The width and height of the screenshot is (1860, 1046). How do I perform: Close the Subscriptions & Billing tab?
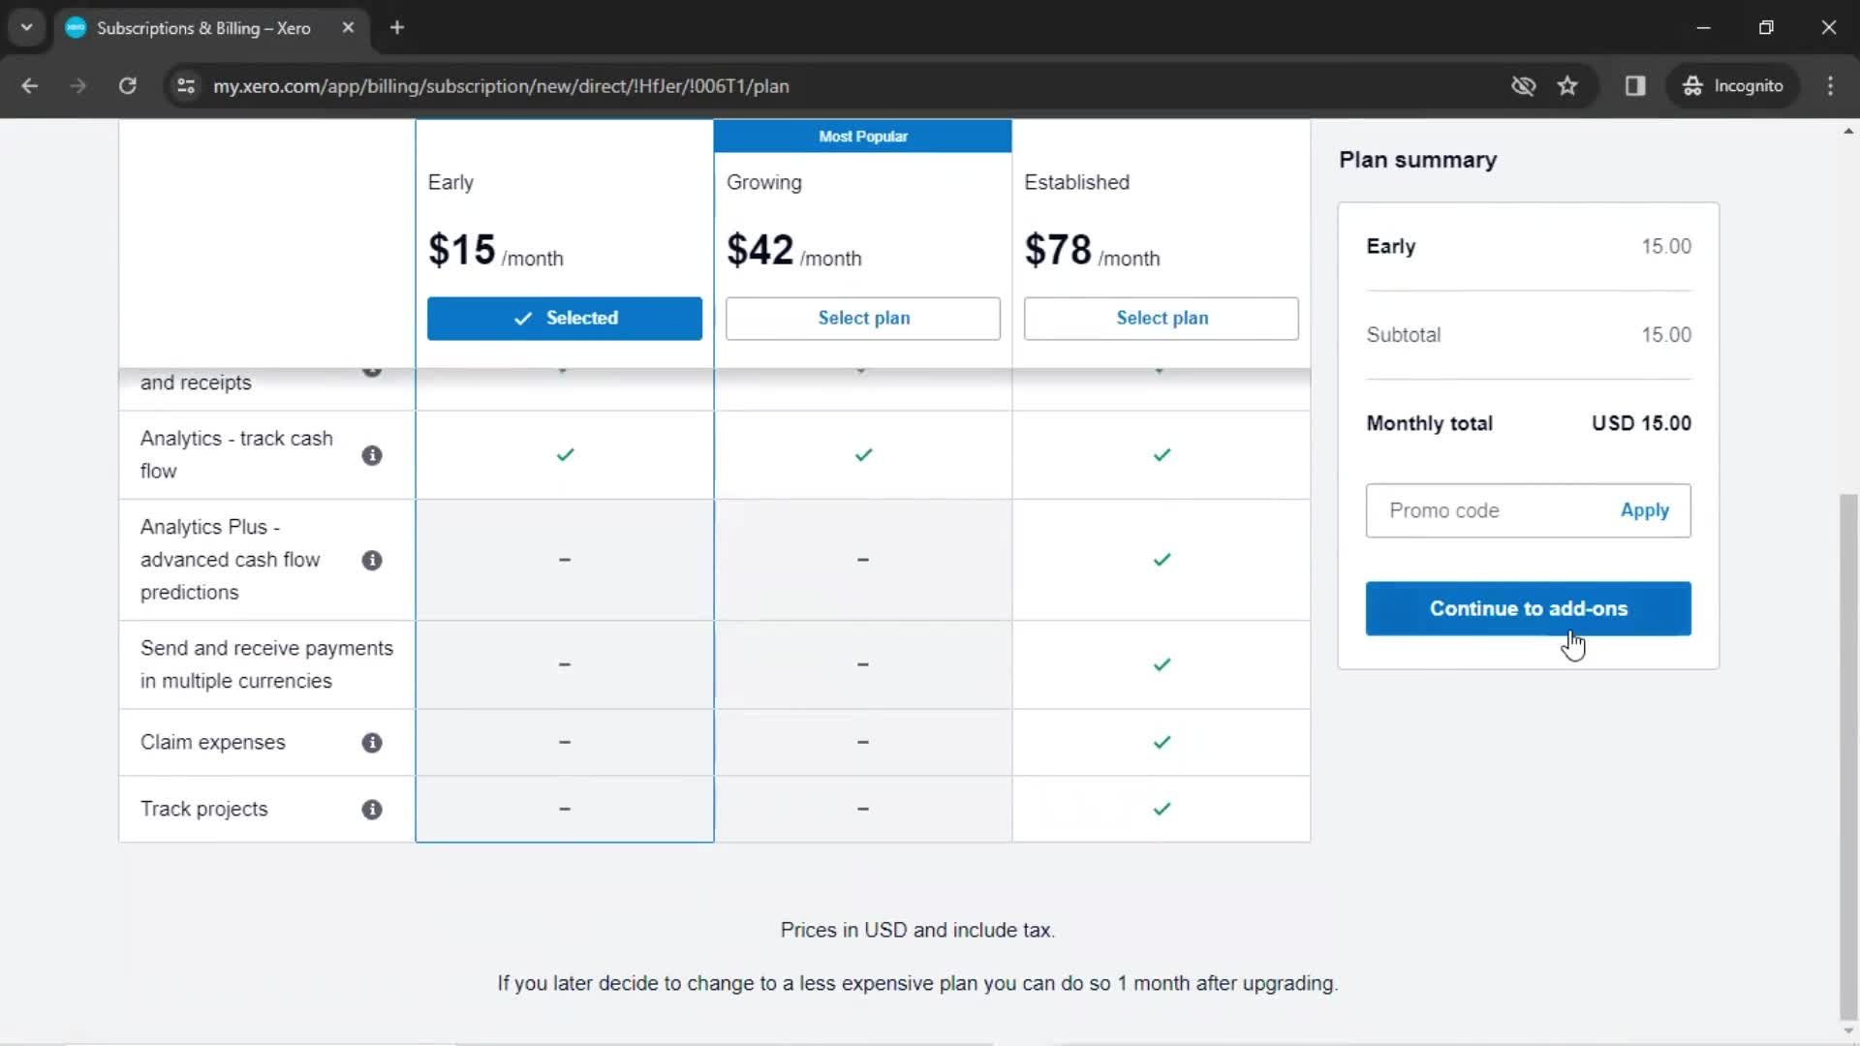[348, 28]
